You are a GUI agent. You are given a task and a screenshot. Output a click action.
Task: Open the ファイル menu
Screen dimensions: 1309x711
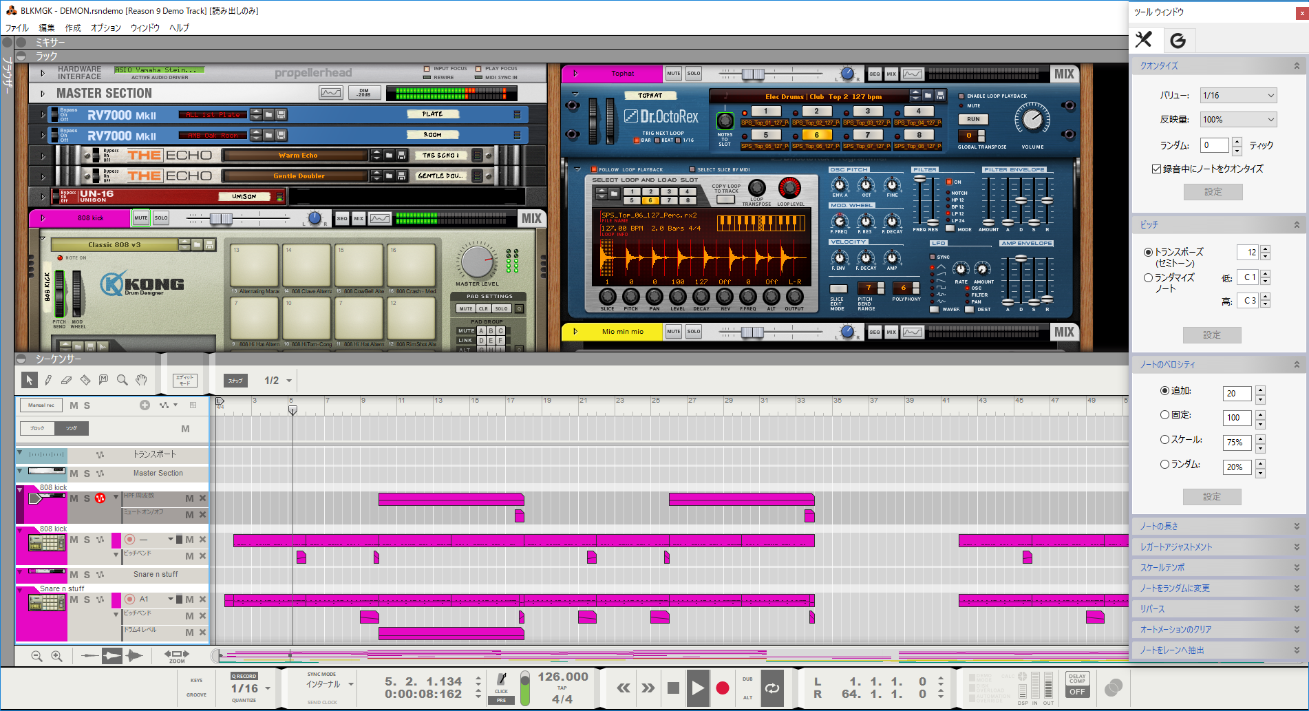[x=17, y=28]
